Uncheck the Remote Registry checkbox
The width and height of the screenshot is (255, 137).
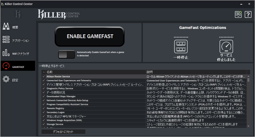(x=44, y=108)
